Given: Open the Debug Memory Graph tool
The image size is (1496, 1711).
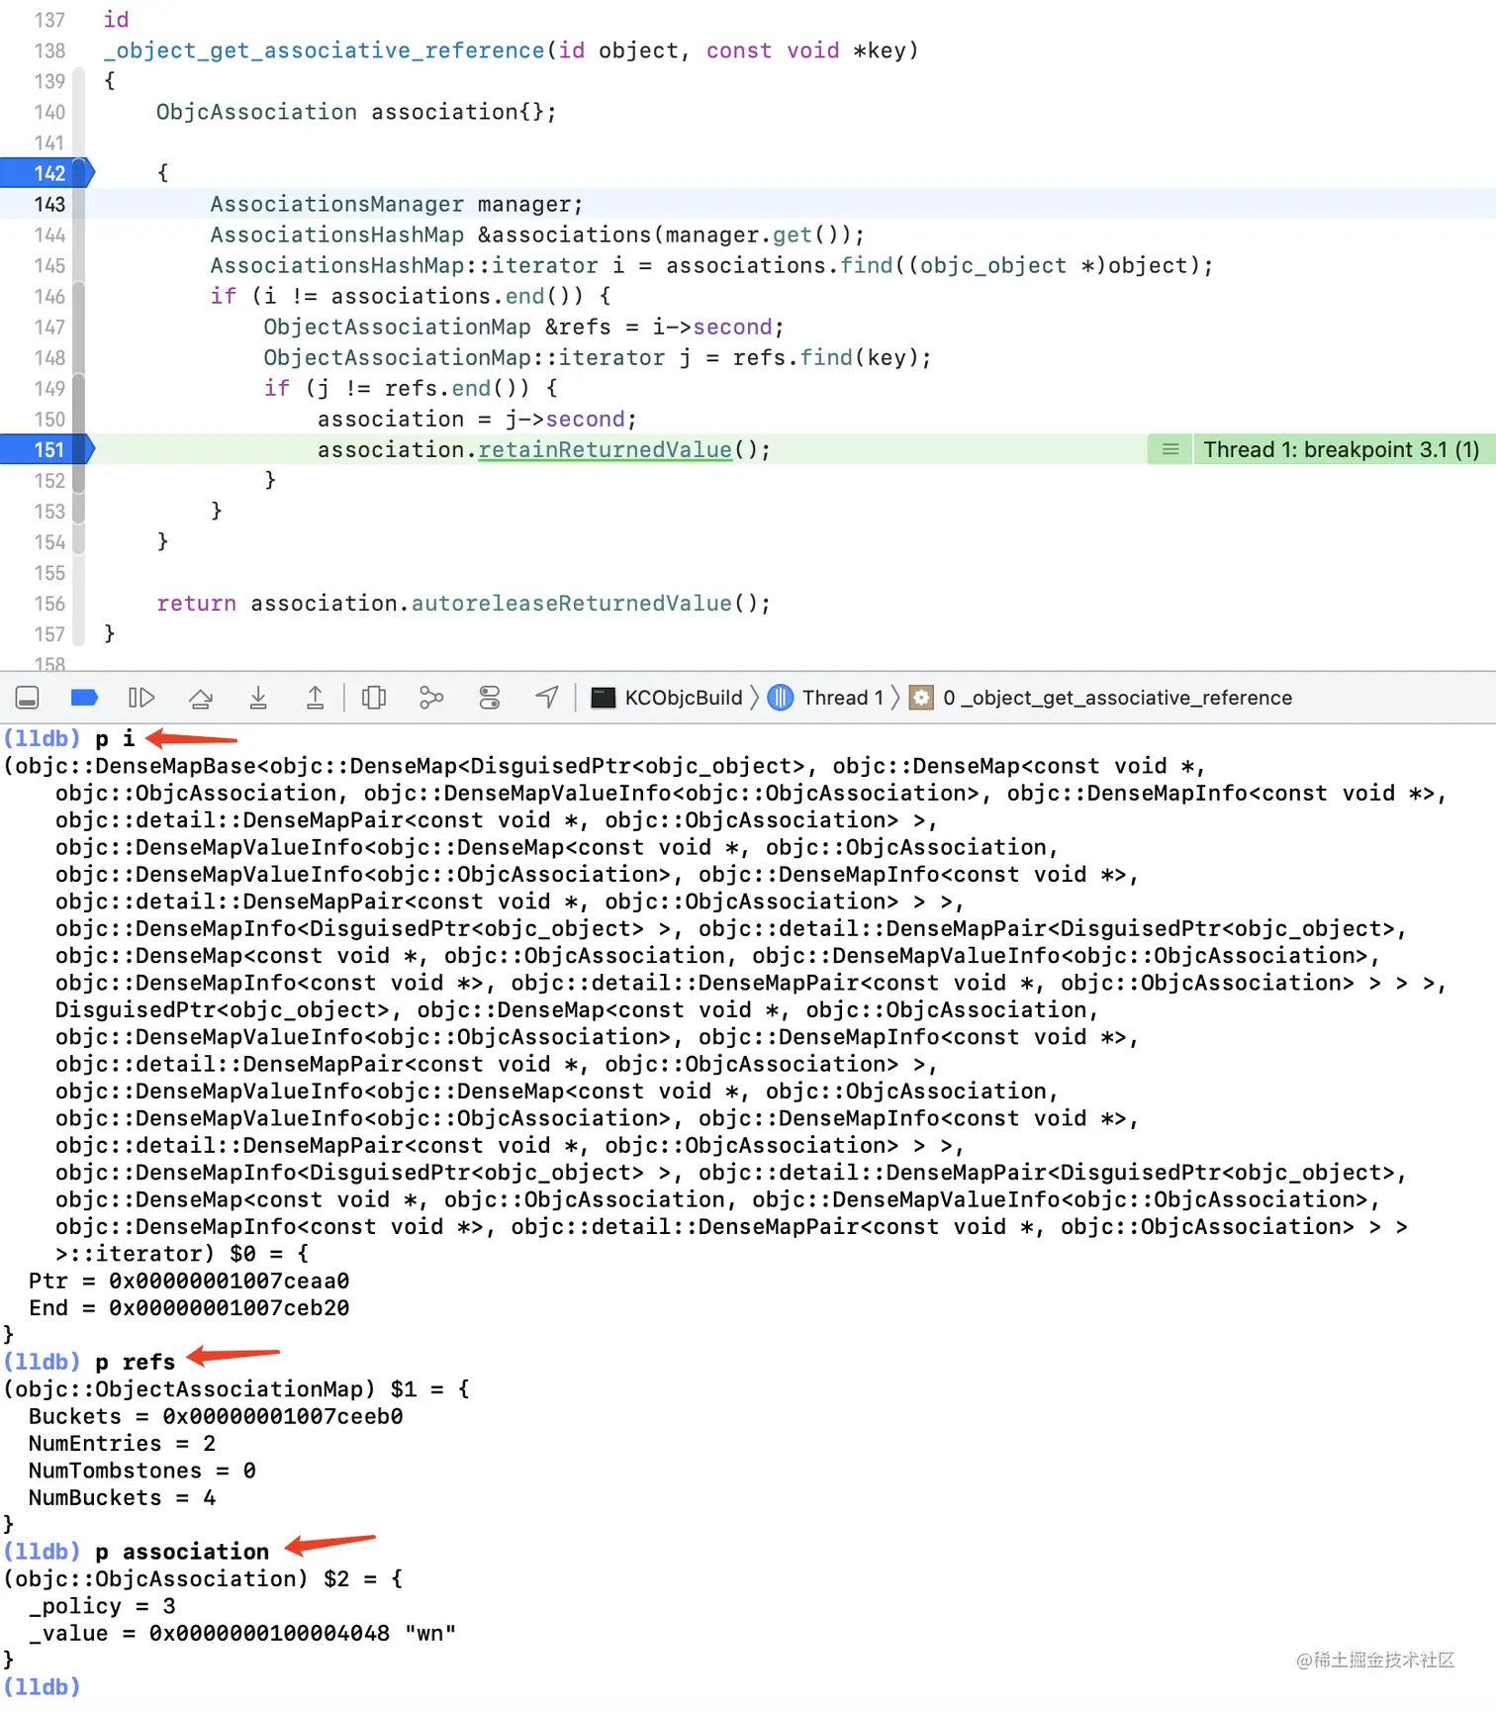Looking at the screenshot, I should (x=431, y=699).
